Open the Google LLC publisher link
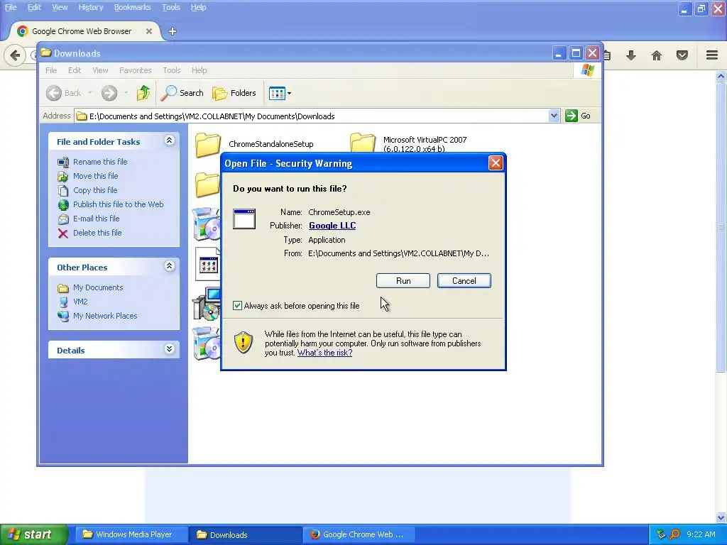This screenshot has width=727, height=545. click(x=332, y=226)
